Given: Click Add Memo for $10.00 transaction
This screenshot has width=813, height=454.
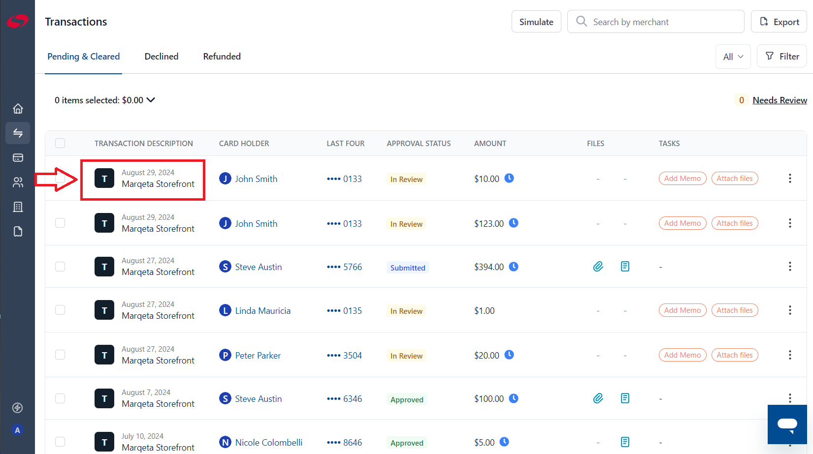Looking at the screenshot, I should click(683, 179).
